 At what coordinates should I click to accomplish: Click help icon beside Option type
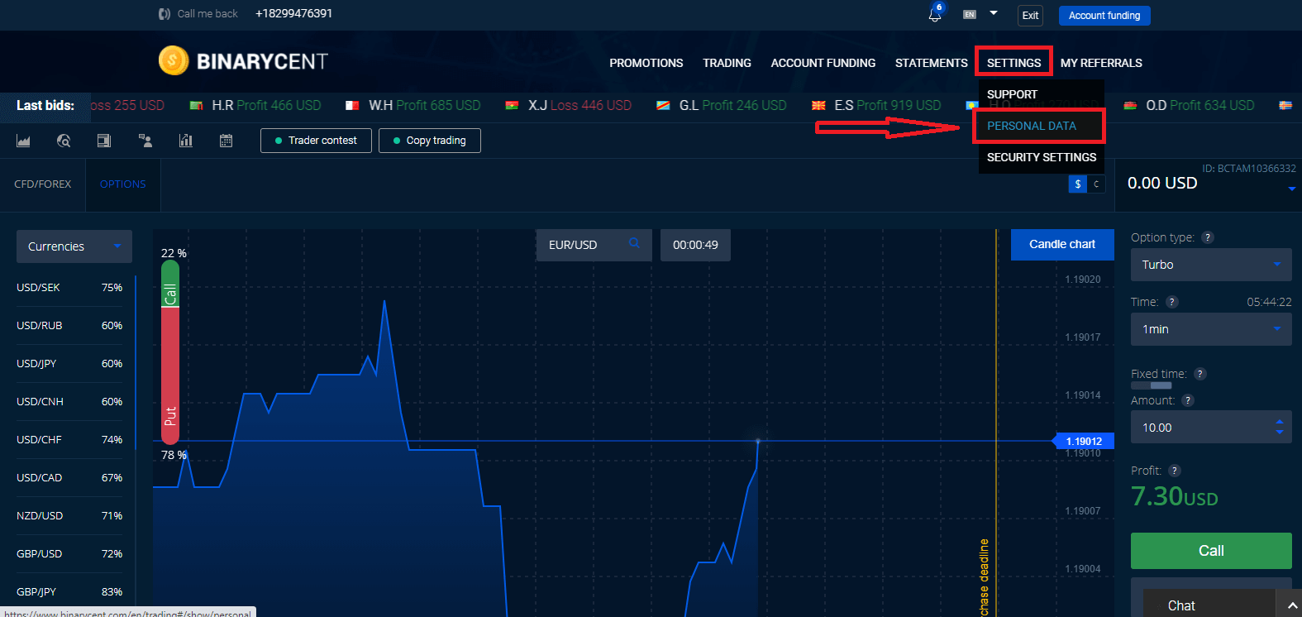coord(1208,237)
